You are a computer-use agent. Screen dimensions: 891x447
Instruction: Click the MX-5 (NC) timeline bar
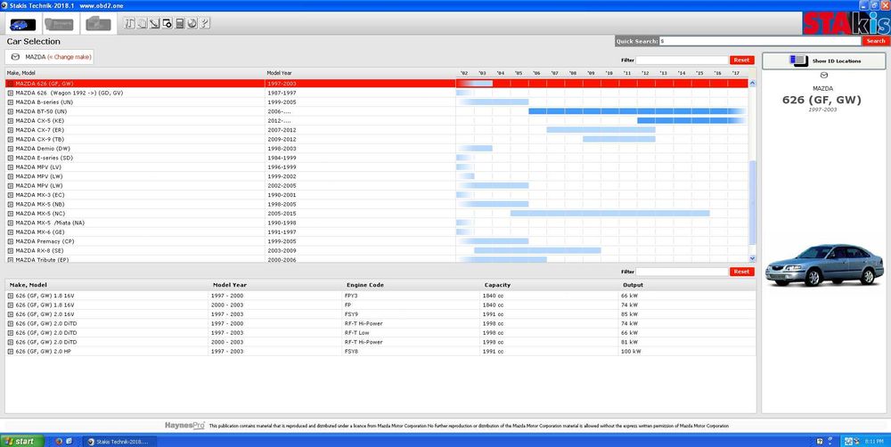[610, 214]
